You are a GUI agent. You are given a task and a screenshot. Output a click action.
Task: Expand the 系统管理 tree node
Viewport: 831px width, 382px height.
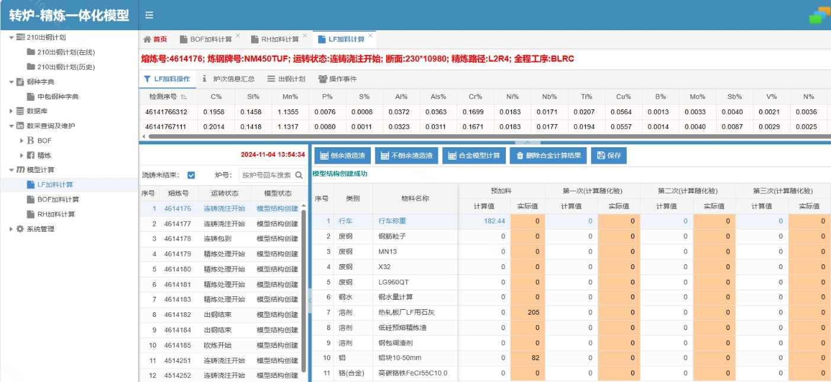tap(11, 229)
